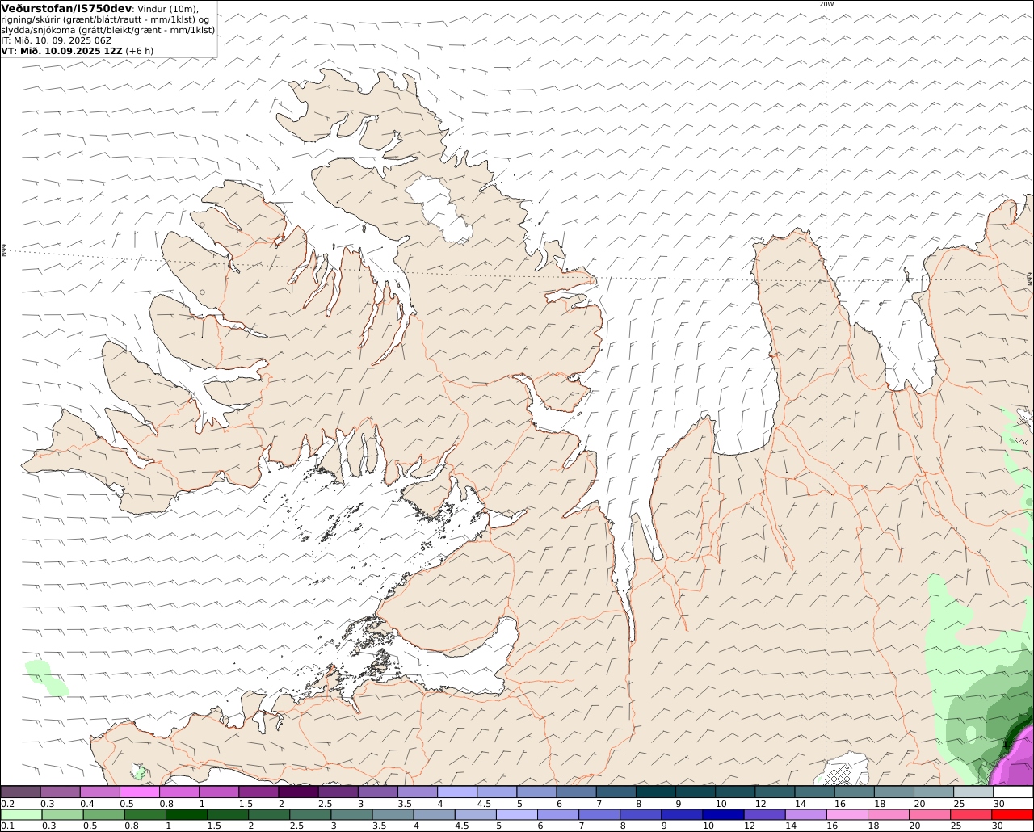This screenshot has width=1034, height=832.
Task: Click the upper legend swatch for 6–7
Action: tap(576, 792)
